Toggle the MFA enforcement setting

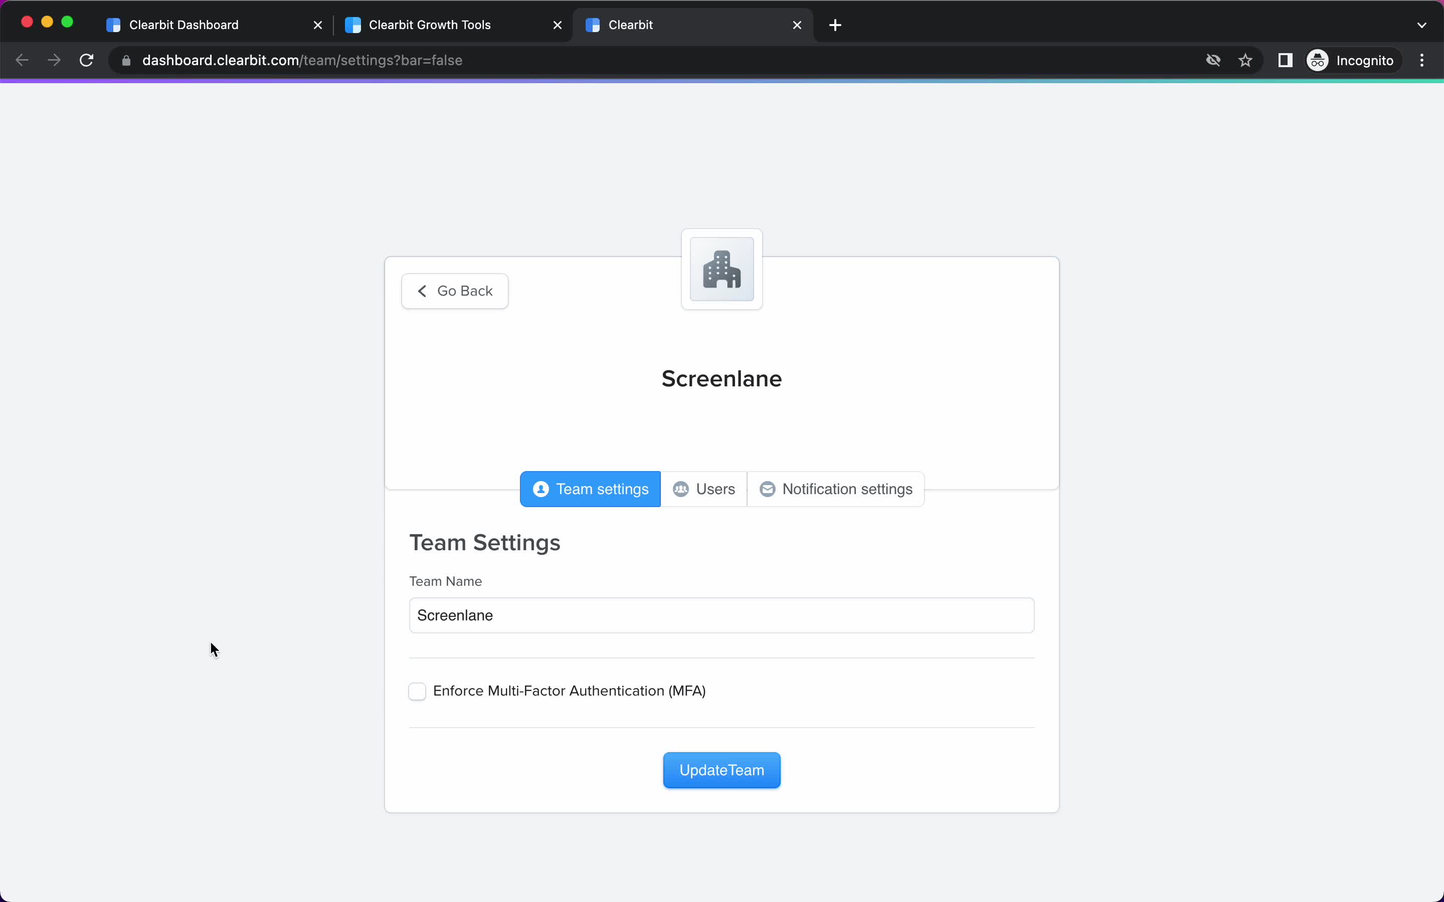tap(417, 690)
